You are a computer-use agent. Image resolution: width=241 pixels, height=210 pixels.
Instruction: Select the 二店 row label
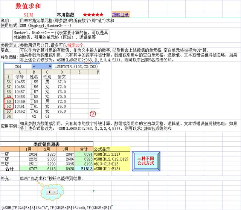pyautogui.click(x=10, y=159)
